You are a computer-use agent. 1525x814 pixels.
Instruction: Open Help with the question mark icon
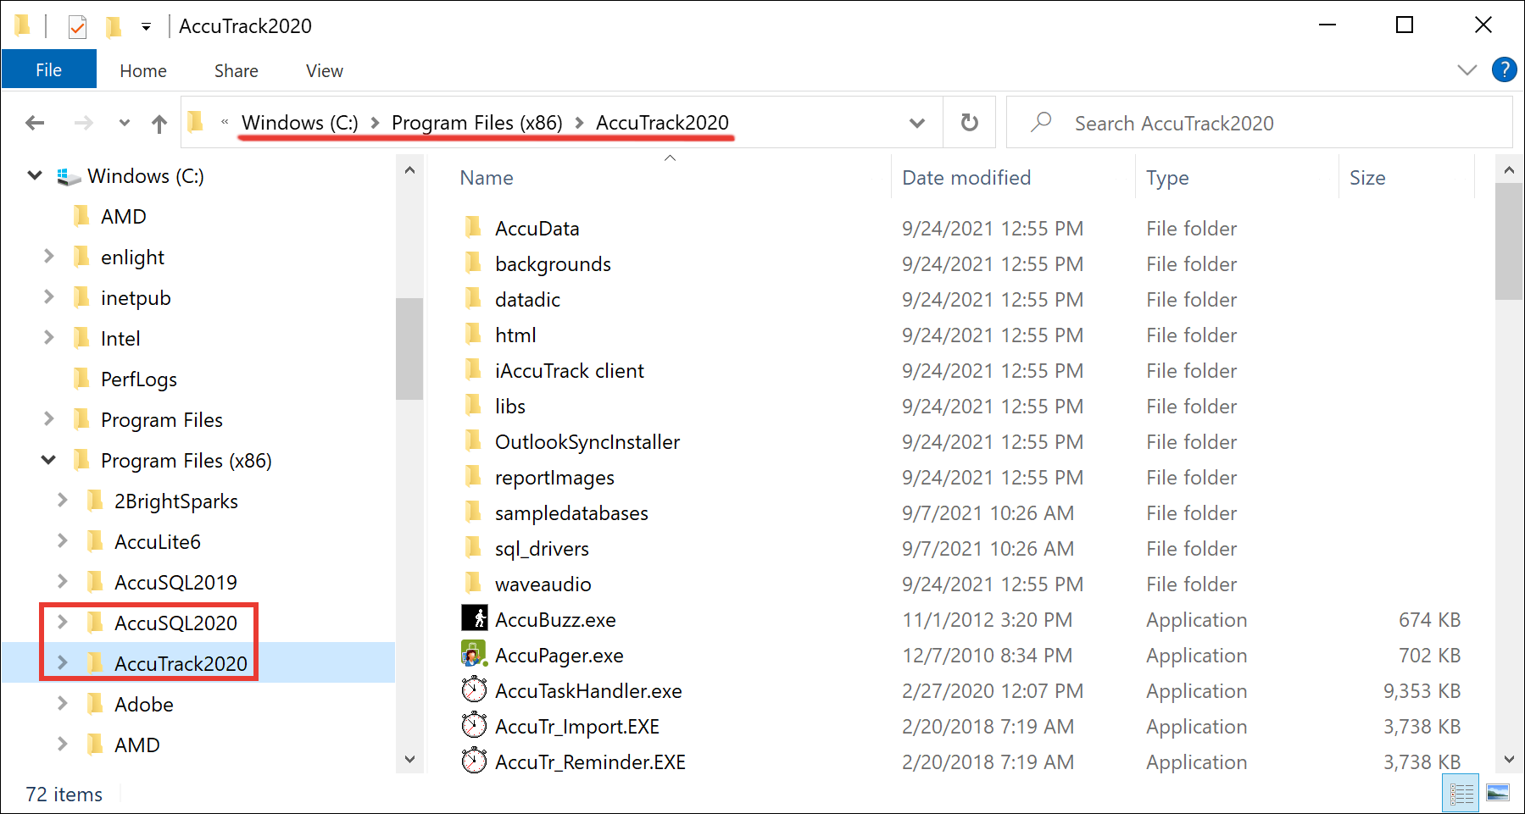tap(1504, 69)
